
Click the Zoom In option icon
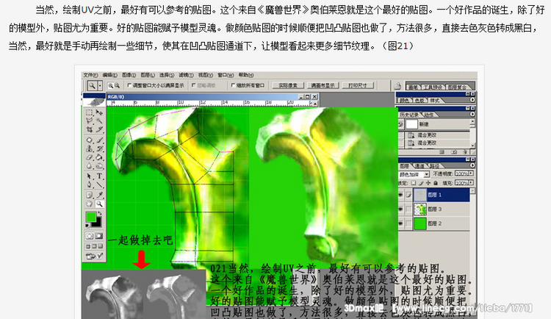[110, 85]
